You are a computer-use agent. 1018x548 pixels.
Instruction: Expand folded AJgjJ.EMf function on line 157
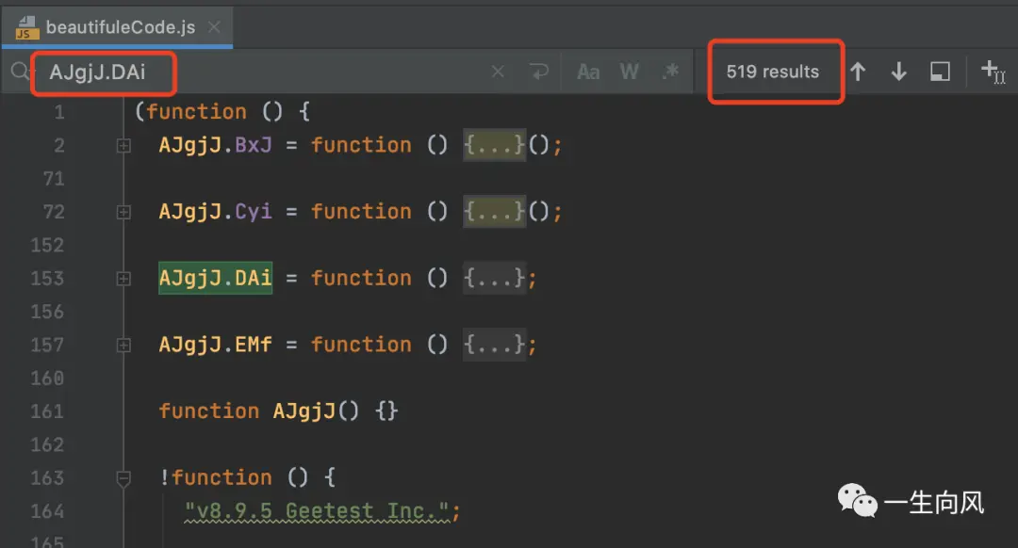pos(123,345)
